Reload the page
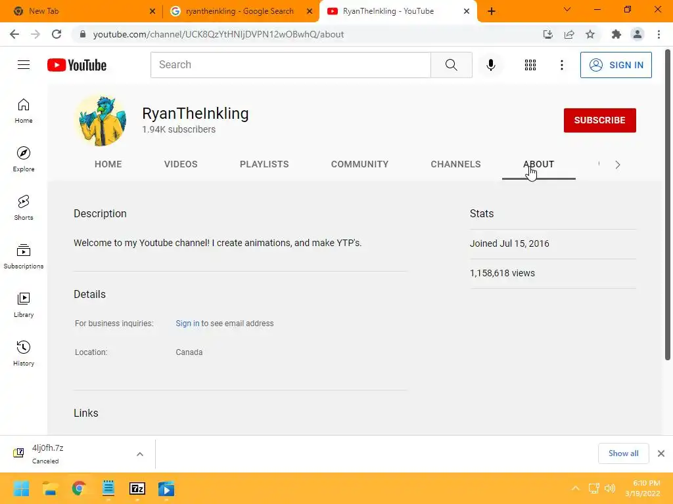The width and height of the screenshot is (673, 504). (x=57, y=34)
